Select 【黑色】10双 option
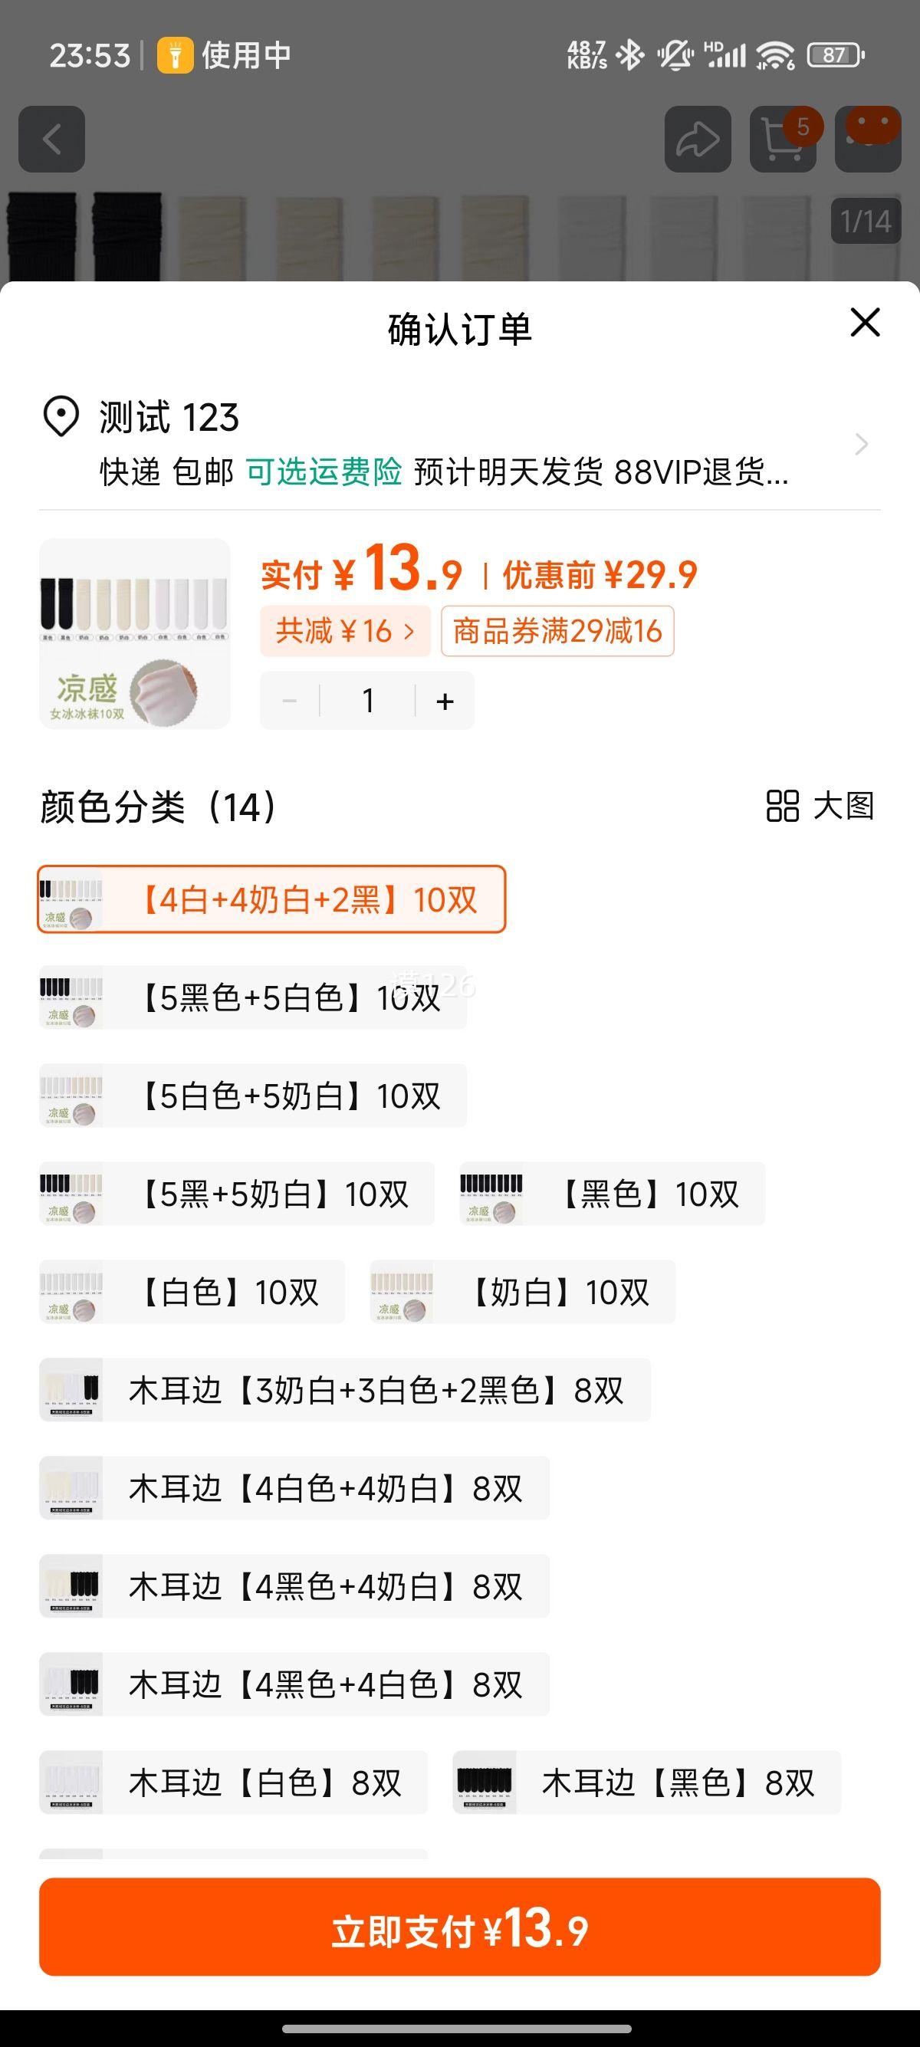 tap(612, 1194)
